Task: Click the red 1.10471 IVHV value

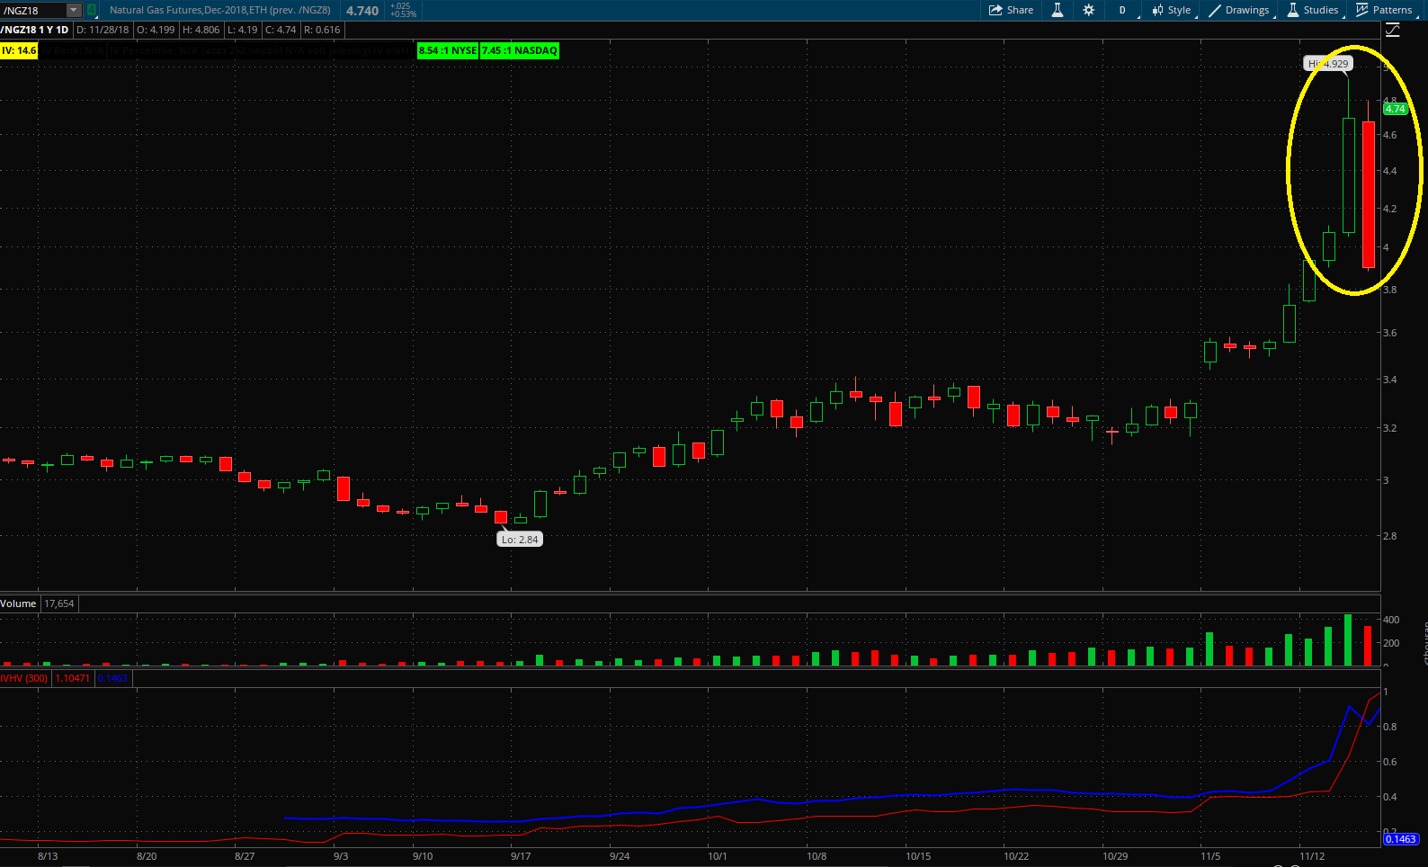Action: [73, 678]
